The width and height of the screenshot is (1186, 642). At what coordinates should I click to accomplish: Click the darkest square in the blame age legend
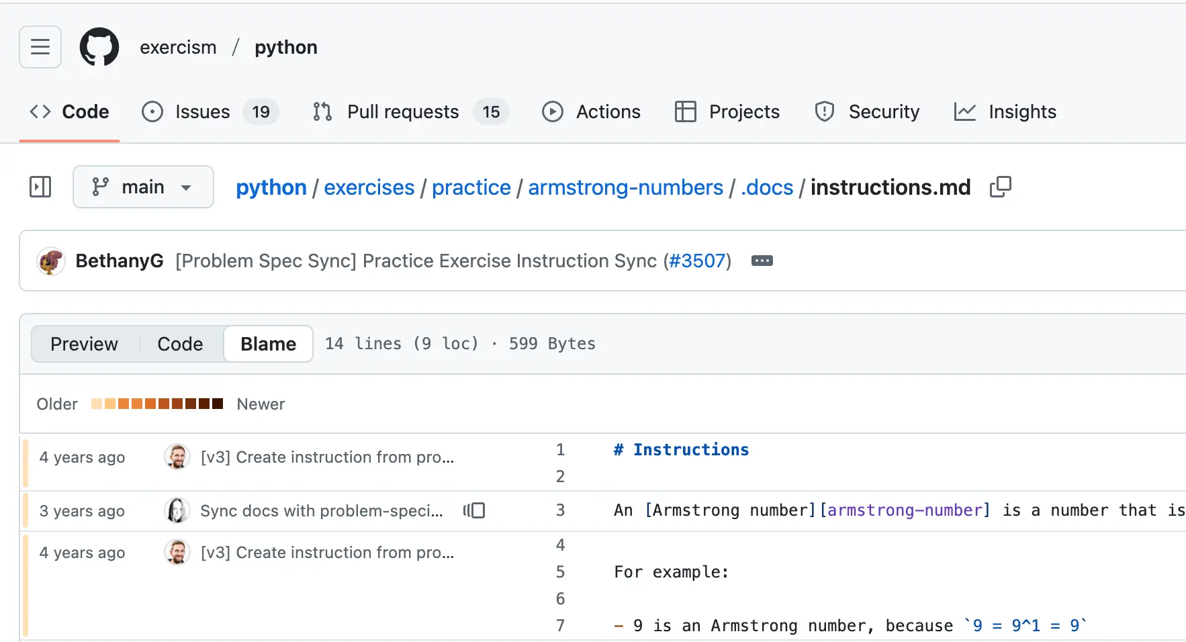[218, 404]
